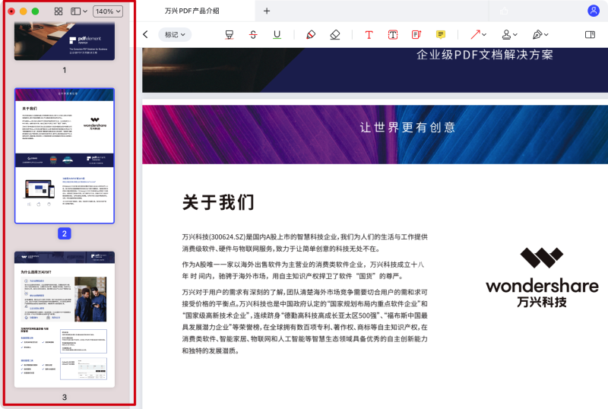Expand the stamp options chevron
Screen dimensions: 608x409
click(x=515, y=35)
